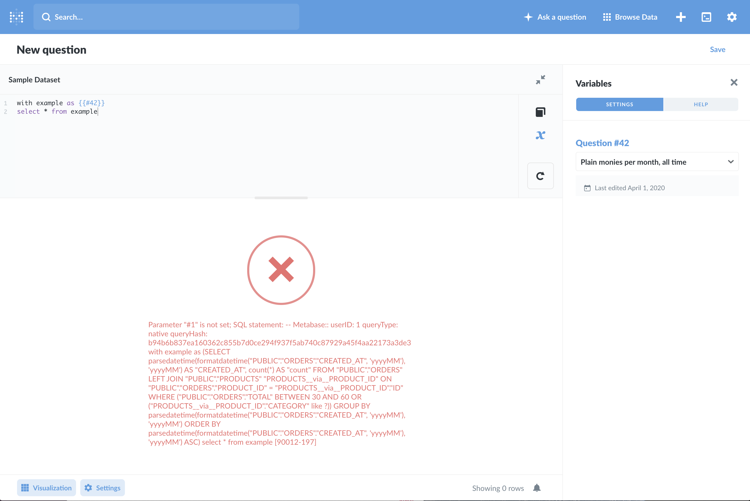Image resolution: width=750 pixels, height=501 pixels.
Task: Click the Metabase logo home icon
Action: [16, 17]
